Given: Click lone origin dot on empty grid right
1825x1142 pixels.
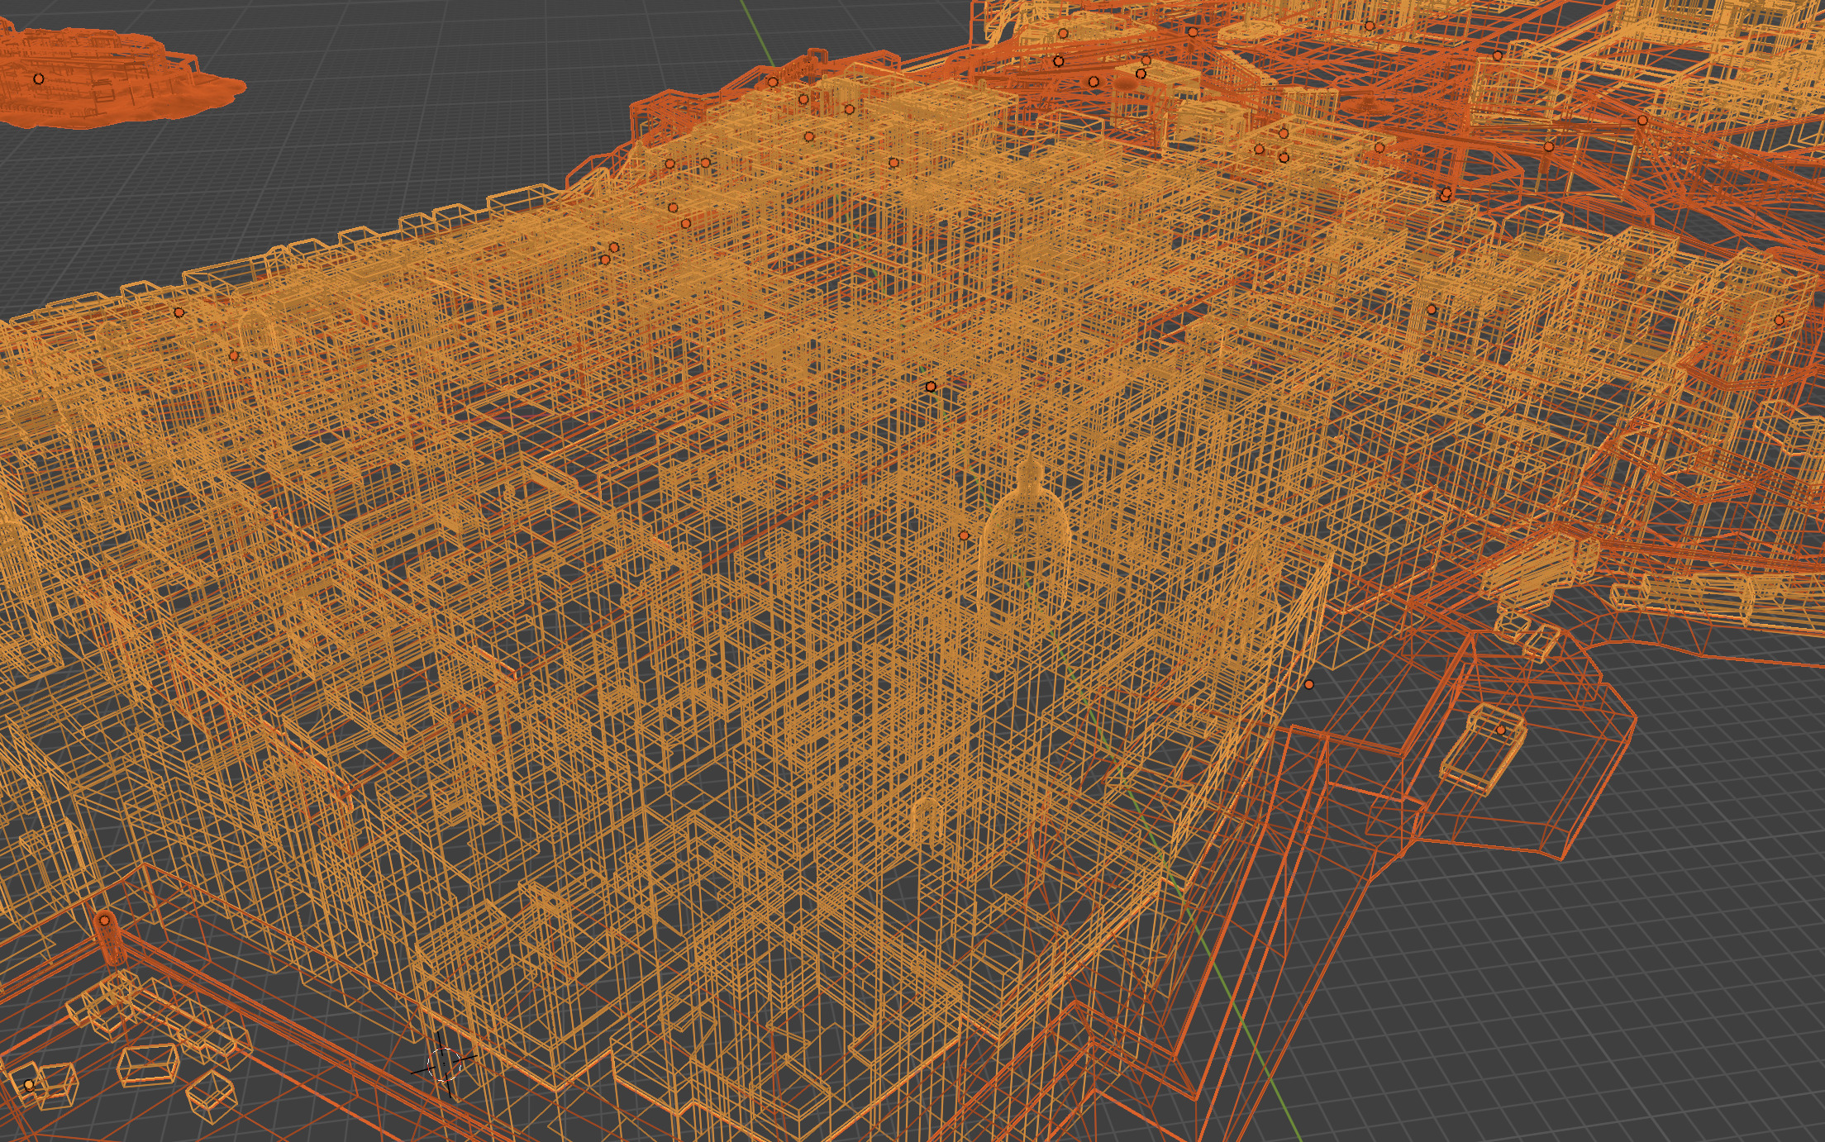Looking at the screenshot, I should 1308,684.
